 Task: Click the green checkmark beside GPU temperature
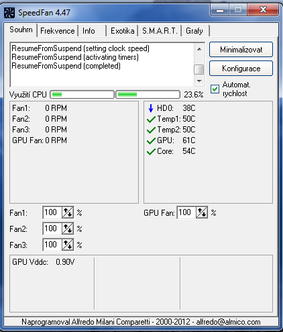pyautogui.click(x=151, y=140)
